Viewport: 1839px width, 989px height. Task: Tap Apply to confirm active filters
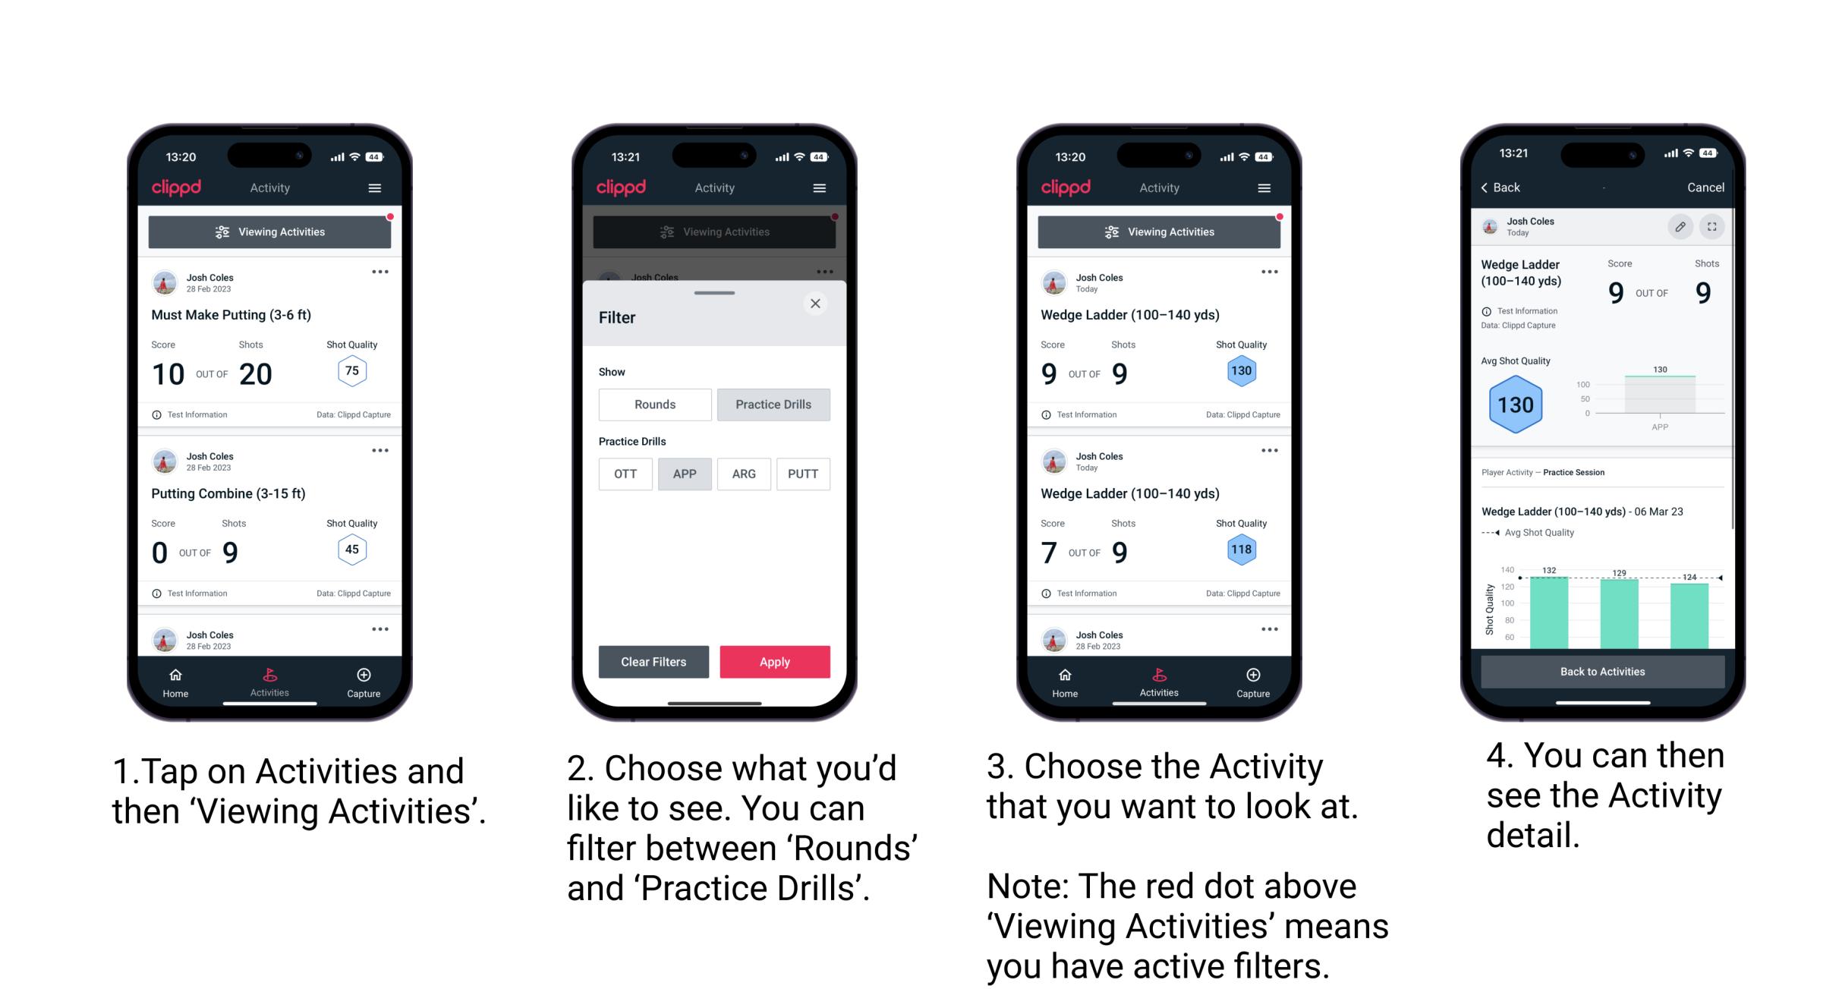click(776, 660)
